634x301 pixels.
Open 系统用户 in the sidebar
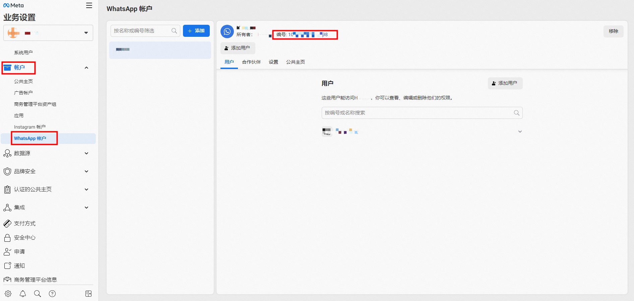tap(23, 53)
